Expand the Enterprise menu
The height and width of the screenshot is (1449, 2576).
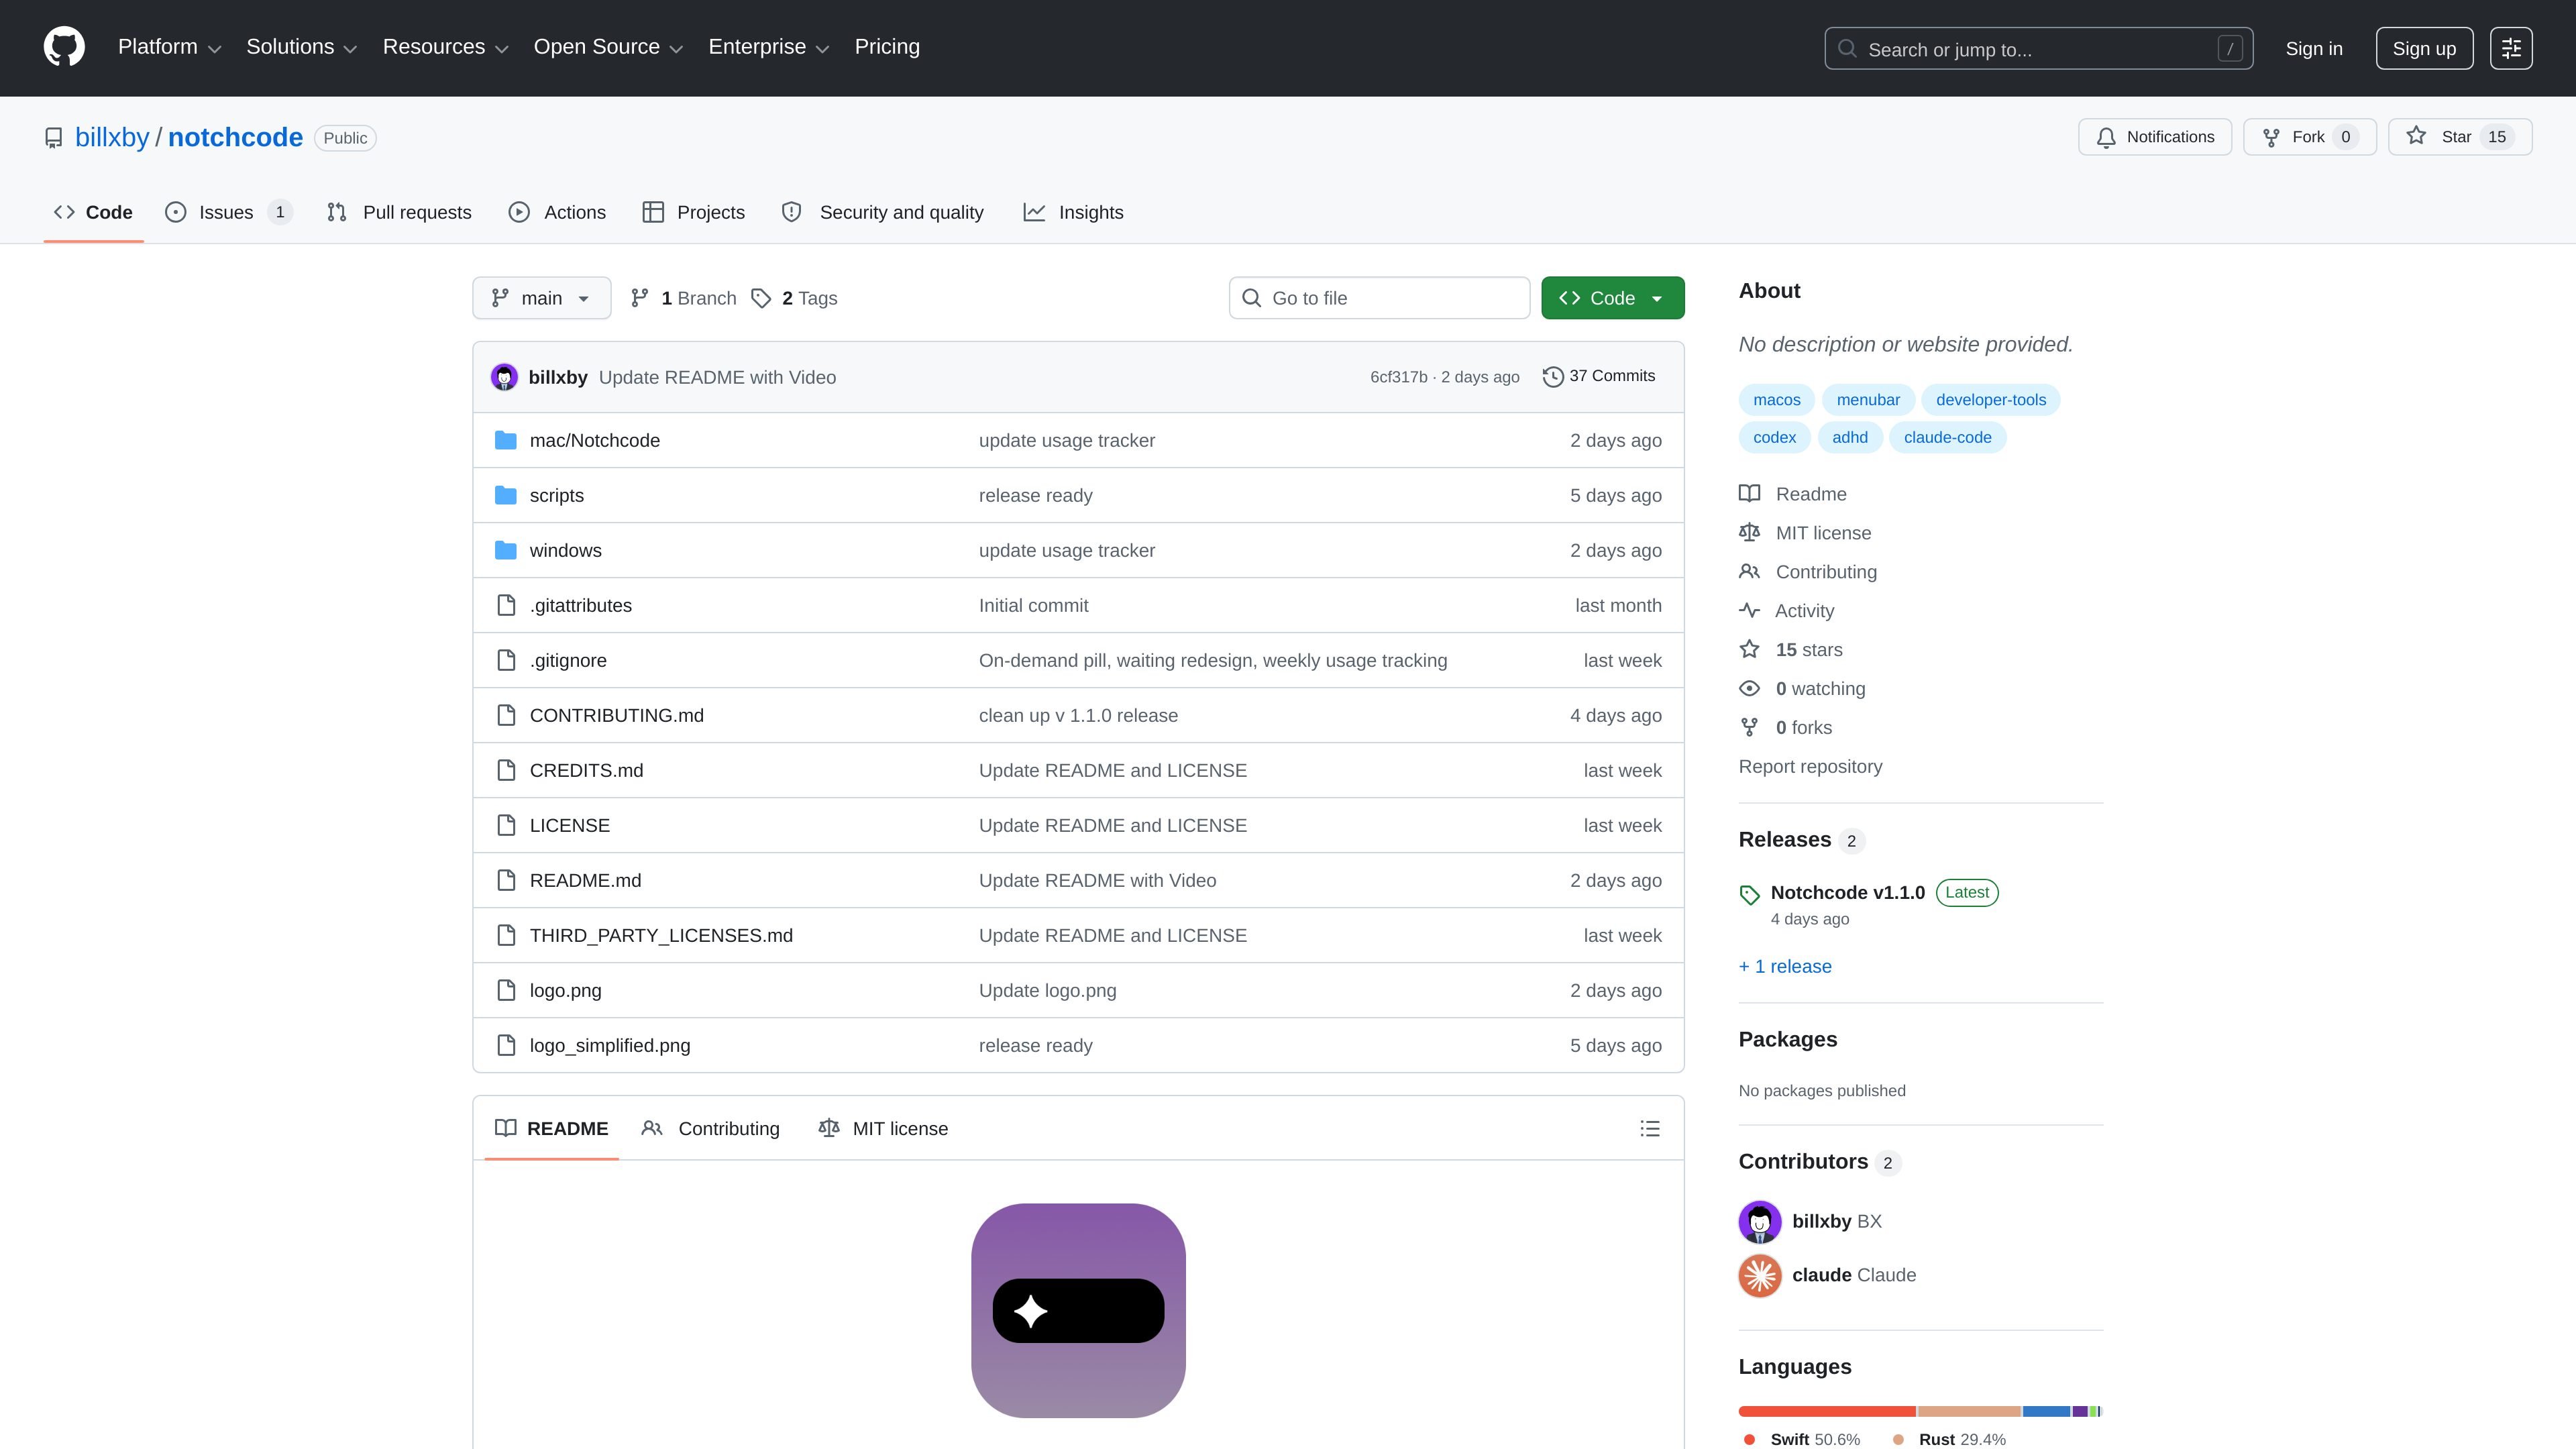pos(768,47)
